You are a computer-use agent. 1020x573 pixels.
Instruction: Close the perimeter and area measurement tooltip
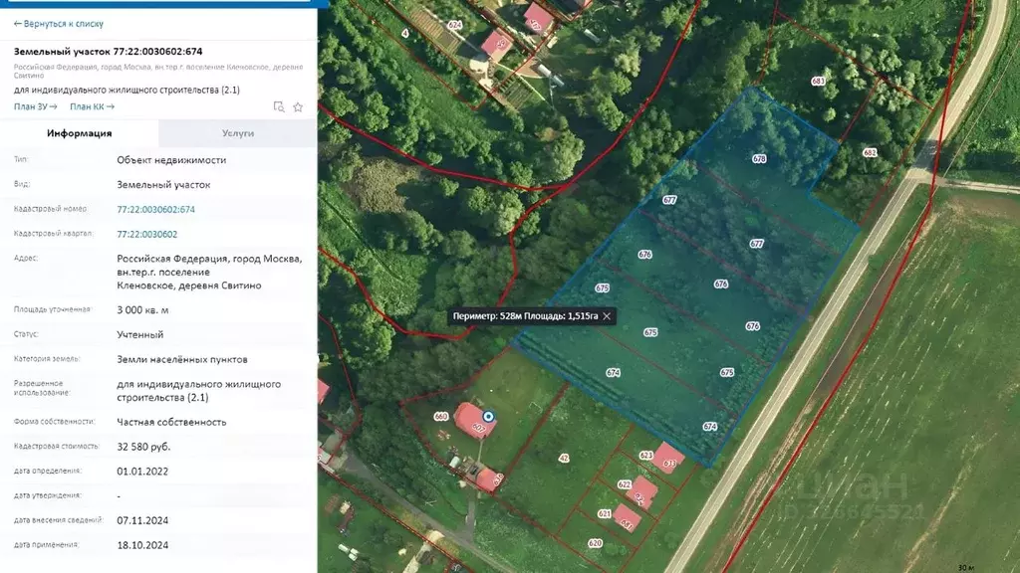[607, 316]
